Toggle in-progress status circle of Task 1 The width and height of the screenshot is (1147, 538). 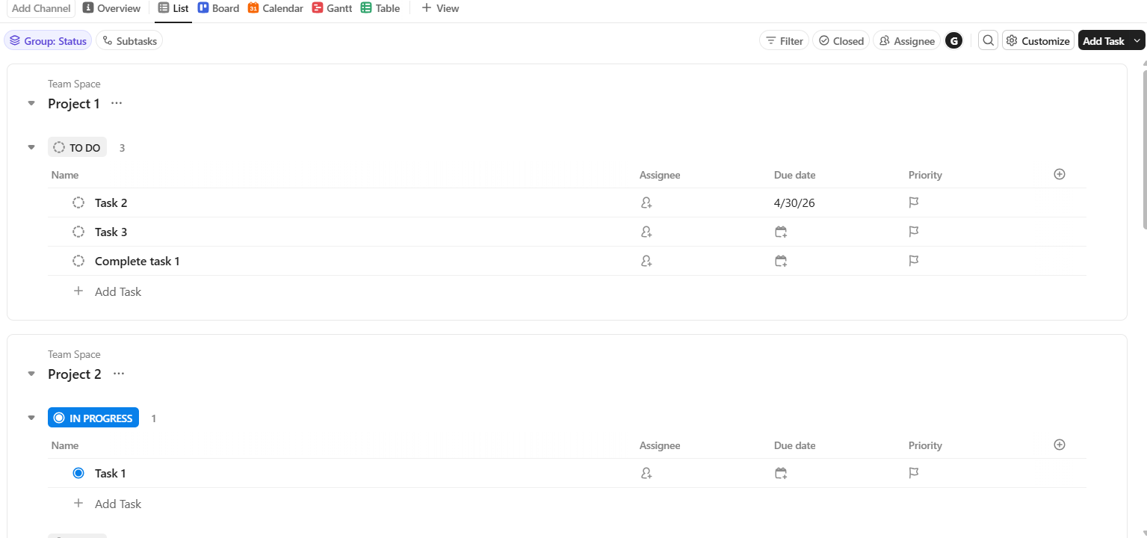(x=78, y=473)
